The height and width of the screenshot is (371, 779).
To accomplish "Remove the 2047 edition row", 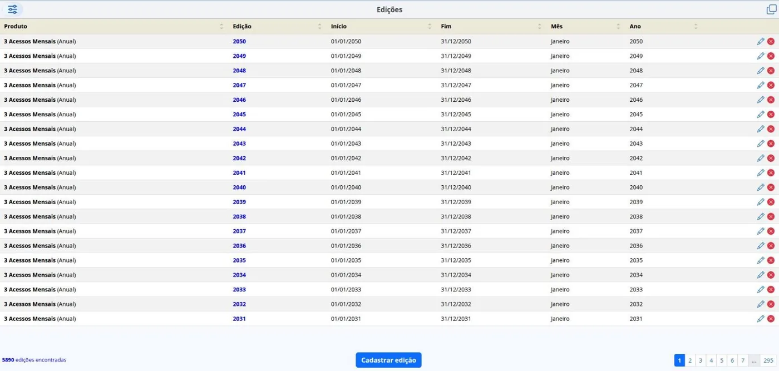I will point(771,85).
